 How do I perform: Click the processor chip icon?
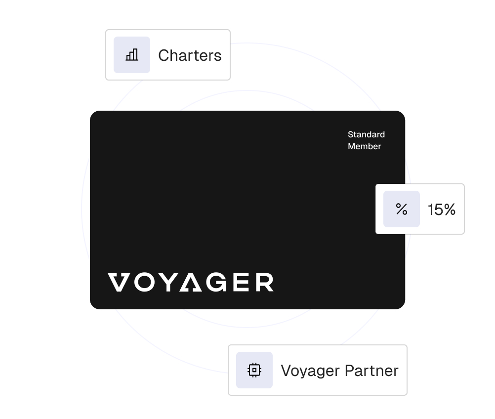coord(254,370)
